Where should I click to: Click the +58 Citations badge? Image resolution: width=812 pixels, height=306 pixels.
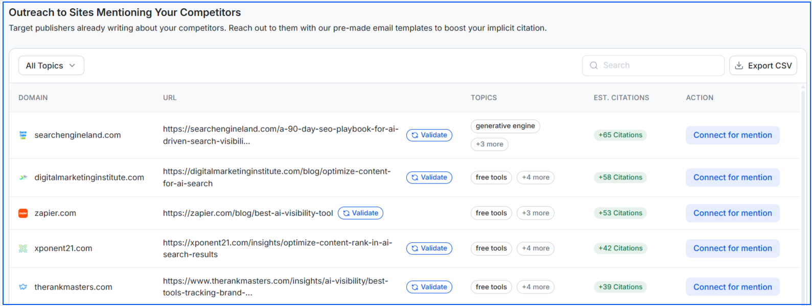(x=620, y=177)
